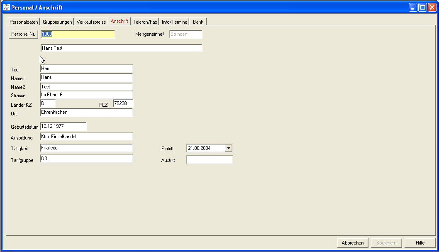Click the Abbrechen button
Screen dimensions: 439x252
point(353,243)
